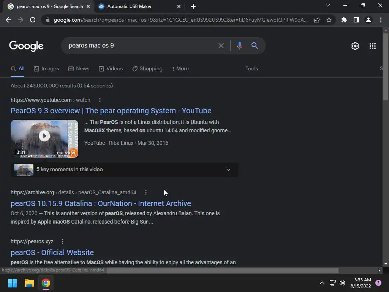Open the volume tray icon

[x=342, y=283]
